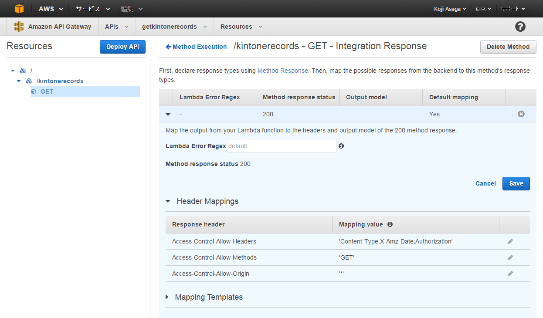Expand the Mapping Templates section
Screen dimensions: 543x318
[x=167, y=297]
